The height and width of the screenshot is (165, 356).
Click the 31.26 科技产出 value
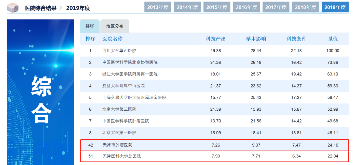[215, 62]
